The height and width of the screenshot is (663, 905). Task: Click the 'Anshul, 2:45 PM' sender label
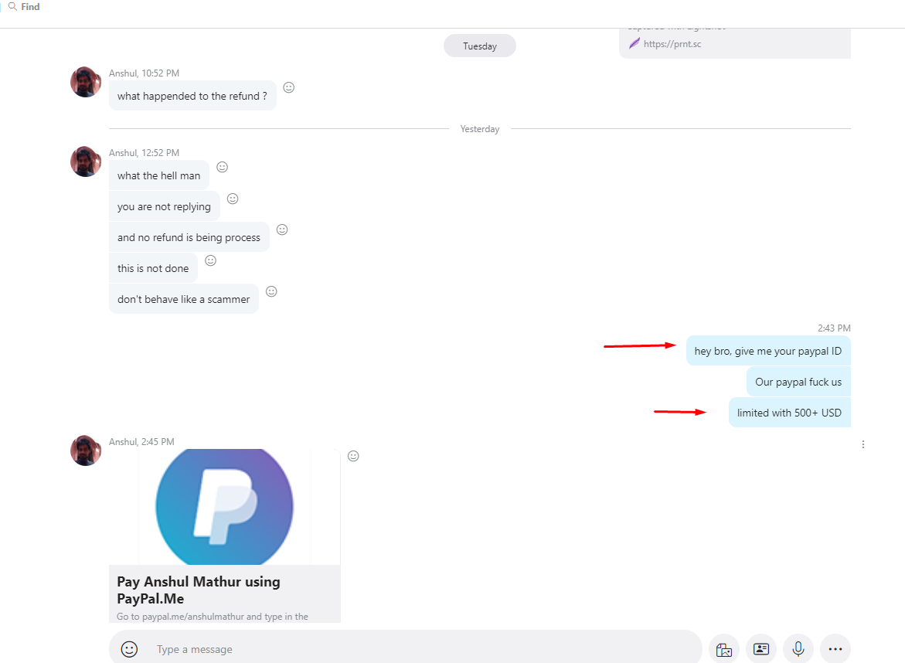(x=141, y=441)
